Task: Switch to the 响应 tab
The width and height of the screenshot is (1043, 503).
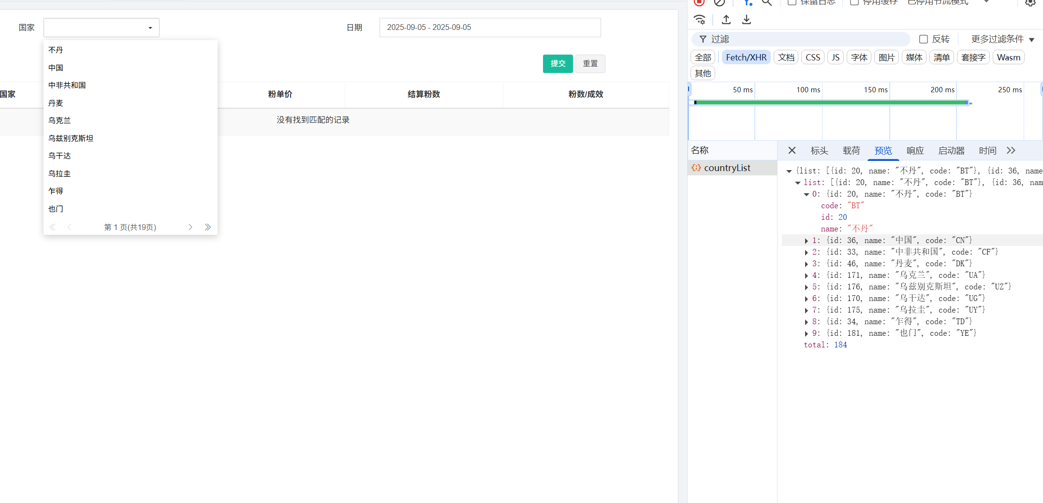Action: coord(915,150)
